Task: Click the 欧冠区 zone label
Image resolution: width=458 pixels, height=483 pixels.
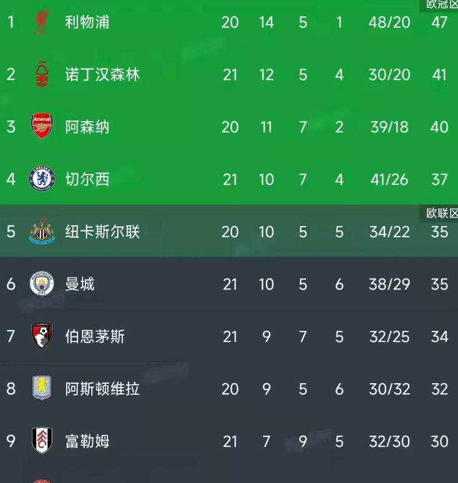Action: (442, 4)
